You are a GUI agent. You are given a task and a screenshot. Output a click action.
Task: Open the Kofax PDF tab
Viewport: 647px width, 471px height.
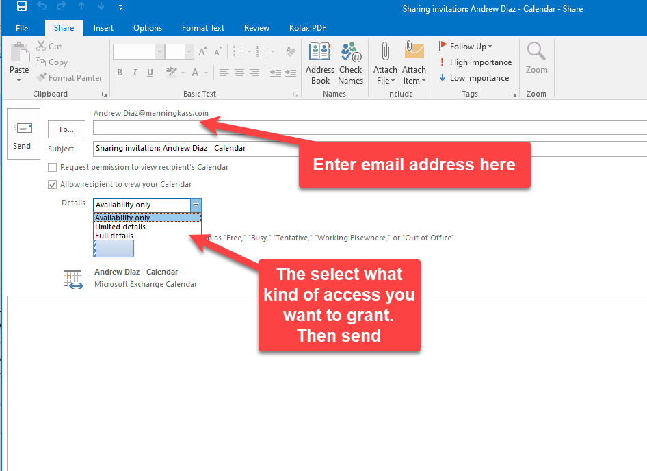pyautogui.click(x=308, y=28)
